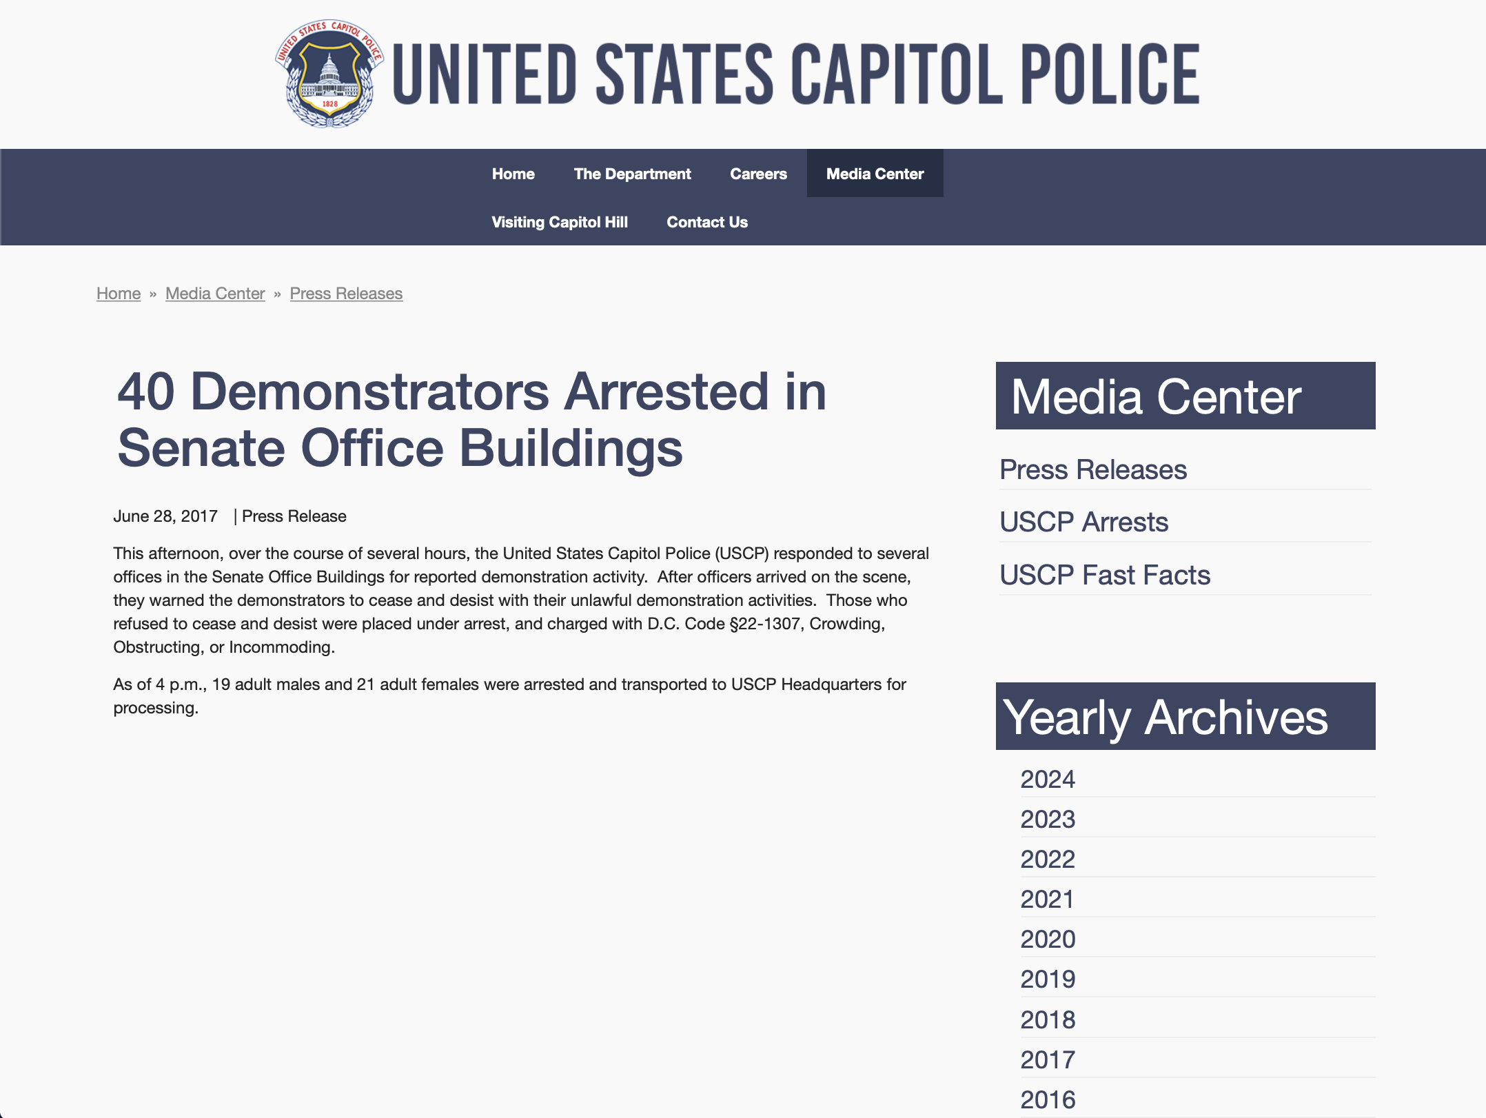Go to the Careers page
Viewport: 1486px width, 1118px height.
[x=758, y=174]
